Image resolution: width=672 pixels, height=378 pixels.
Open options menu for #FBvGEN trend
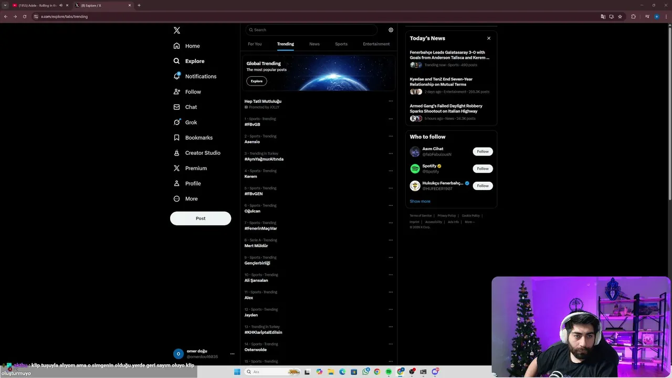(x=391, y=188)
